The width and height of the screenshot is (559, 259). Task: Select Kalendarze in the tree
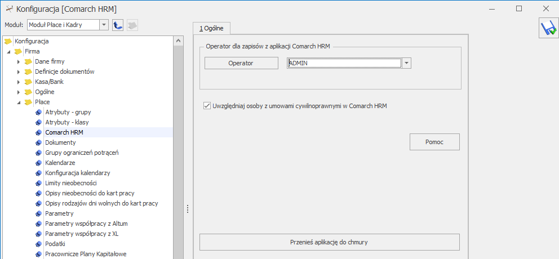coord(60,163)
